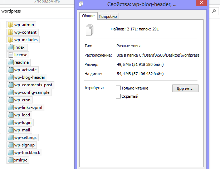This screenshot has width=220, height=169.
Task: Click the index file icon
Action: 11,47
